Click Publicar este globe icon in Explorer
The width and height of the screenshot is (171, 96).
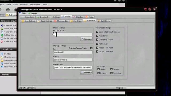[x=2, y=35]
